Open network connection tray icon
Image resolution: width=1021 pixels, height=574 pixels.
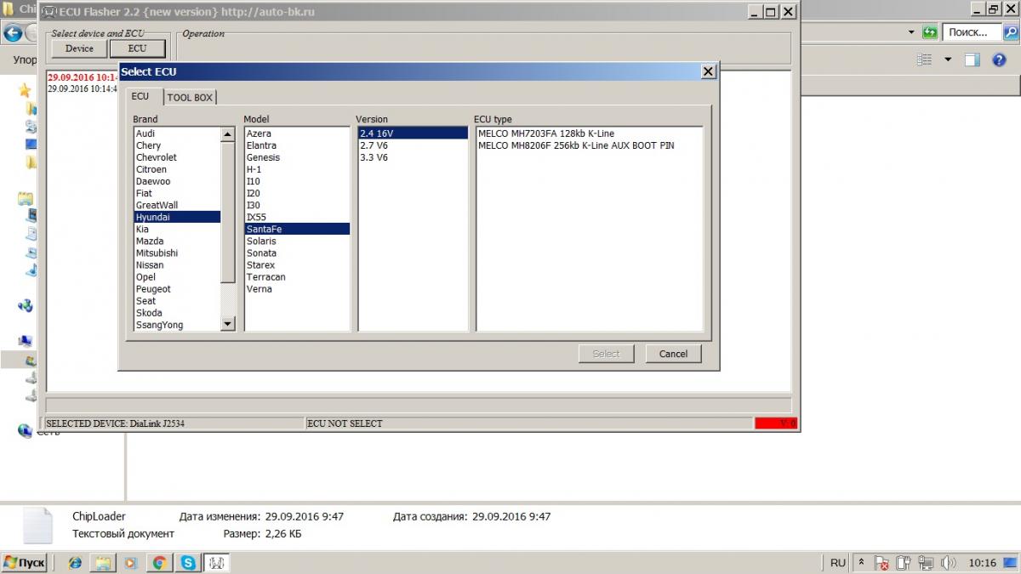[x=924, y=563]
